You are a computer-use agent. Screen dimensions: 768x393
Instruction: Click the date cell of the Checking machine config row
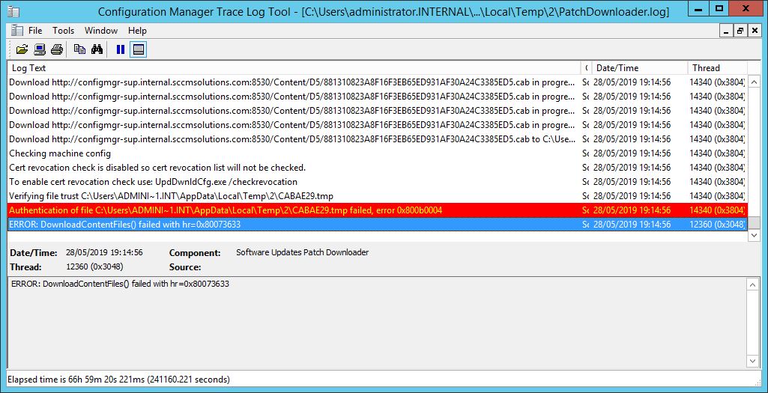coord(632,153)
